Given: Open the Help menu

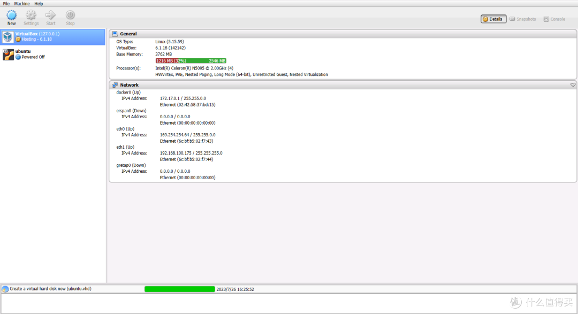Looking at the screenshot, I should click(x=39, y=4).
